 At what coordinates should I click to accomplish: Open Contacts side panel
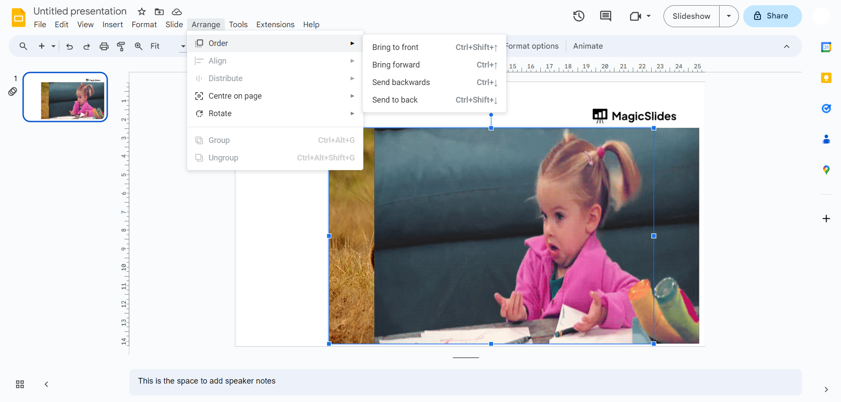point(826,139)
